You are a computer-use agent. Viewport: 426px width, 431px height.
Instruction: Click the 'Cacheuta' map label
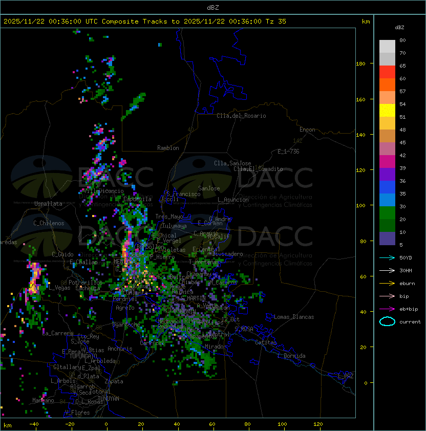tap(88, 288)
